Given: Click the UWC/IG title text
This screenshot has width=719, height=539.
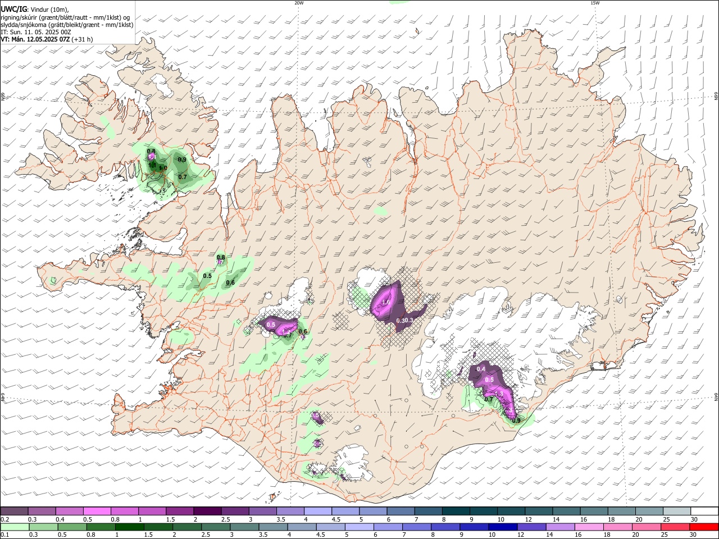Looking at the screenshot, I should click(x=13, y=9).
